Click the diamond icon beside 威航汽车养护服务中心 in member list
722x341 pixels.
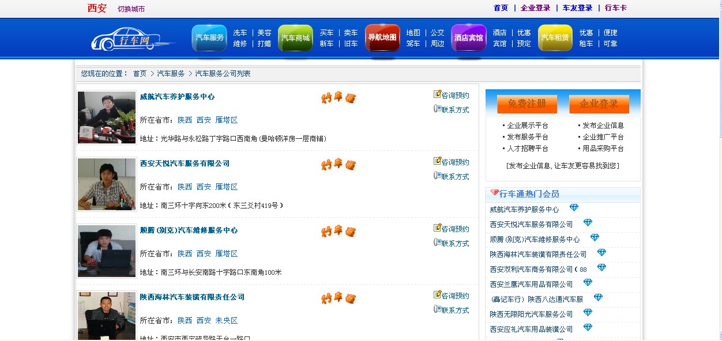pyautogui.click(x=573, y=207)
